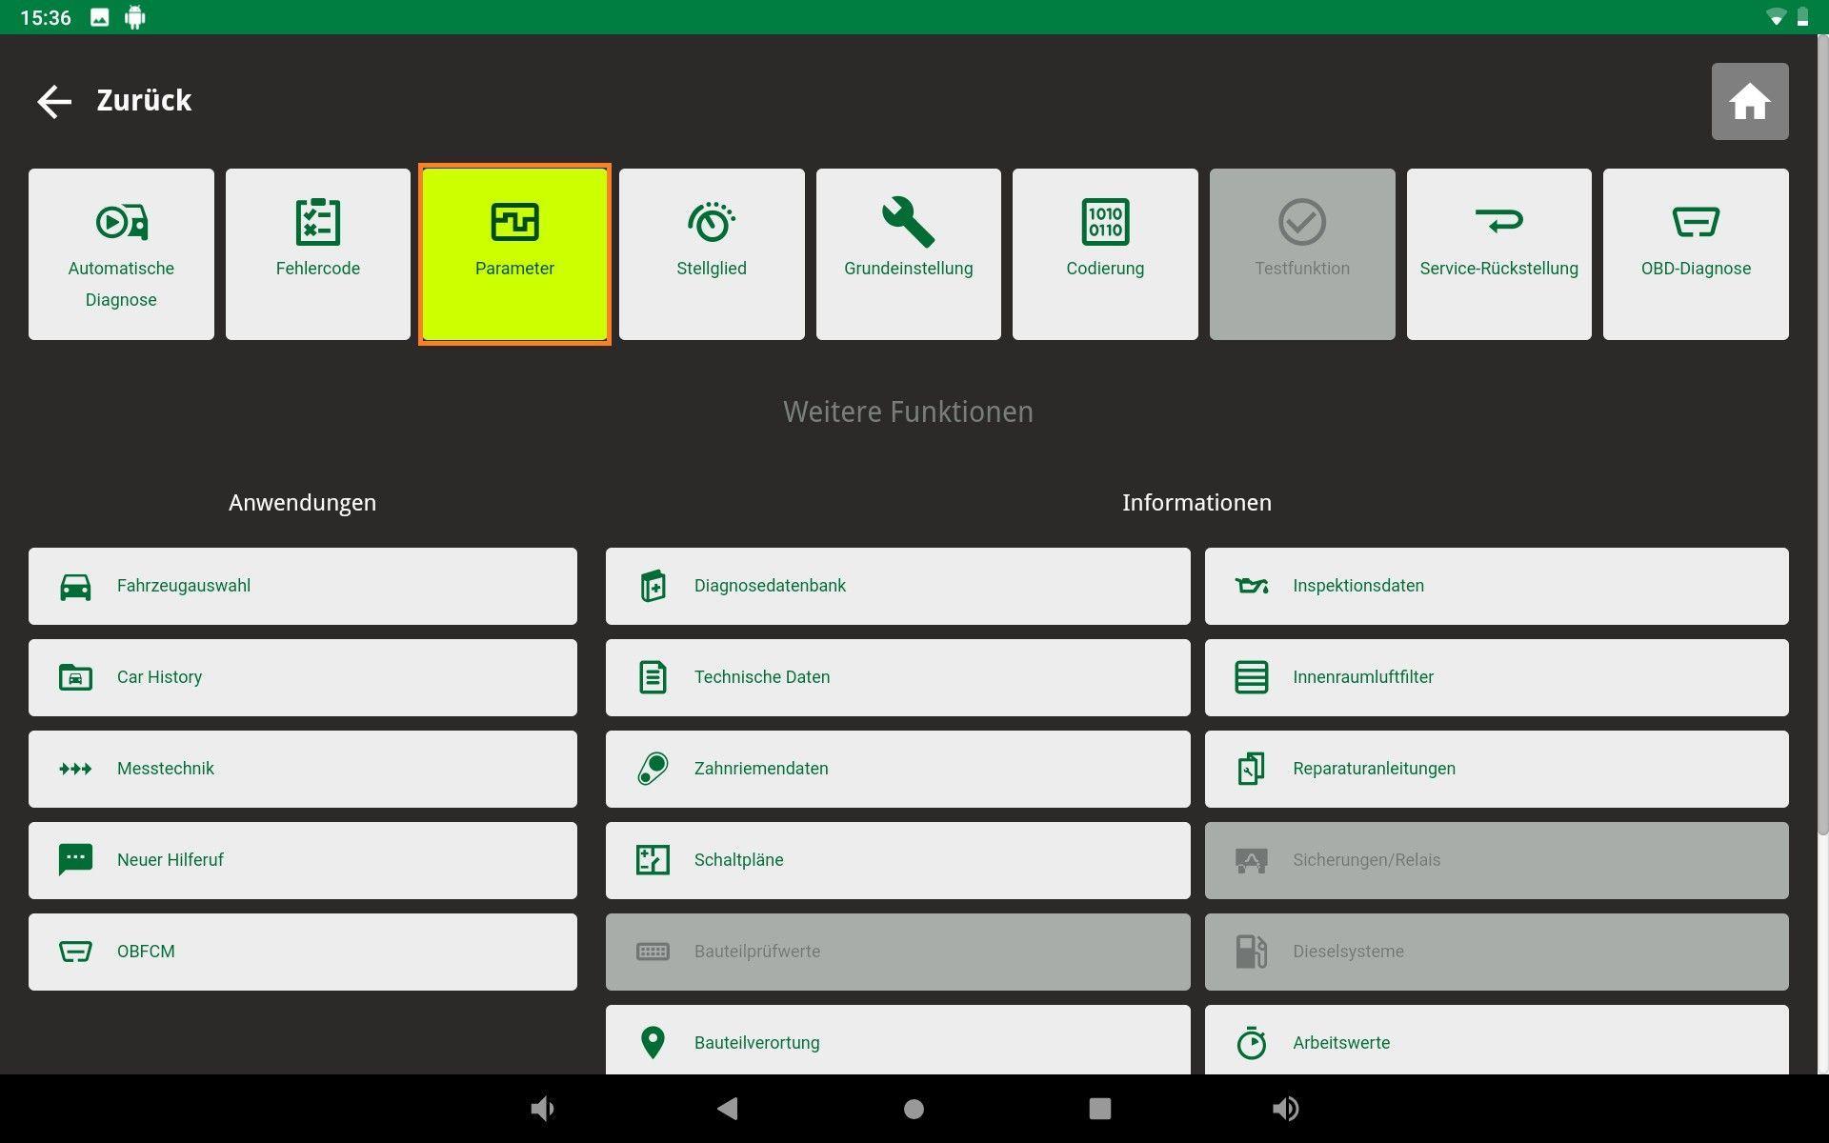Viewport: 1829px width, 1143px height.
Task: Show Technische Daten
Action: 898,677
